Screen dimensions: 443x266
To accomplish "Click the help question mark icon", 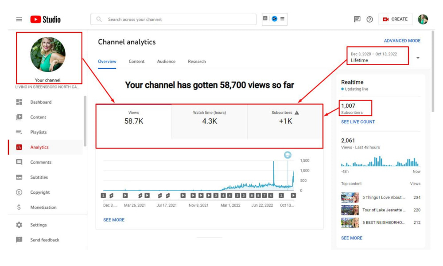I will 369,20.
